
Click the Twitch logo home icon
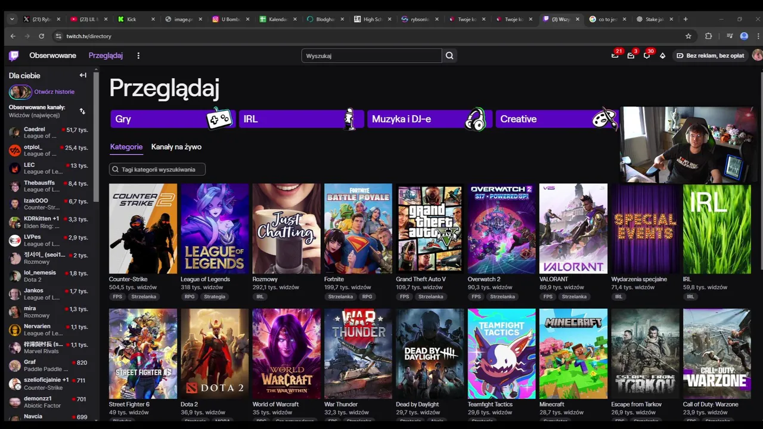[x=14, y=55]
